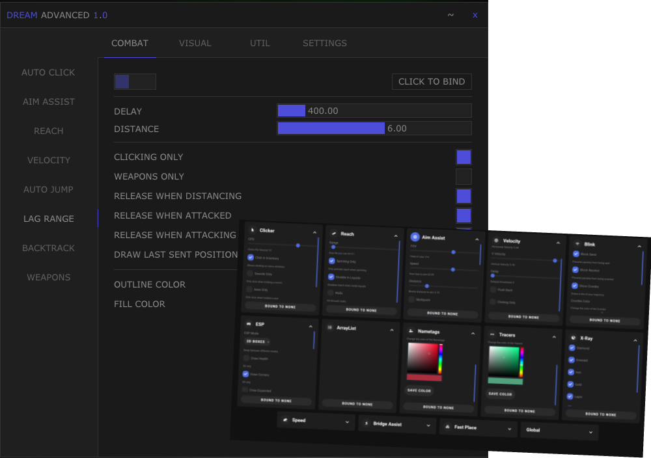Viewport: 651px width, 458px height.
Task: Click the Tracers hue strip
Action: pyautogui.click(x=521, y=362)
